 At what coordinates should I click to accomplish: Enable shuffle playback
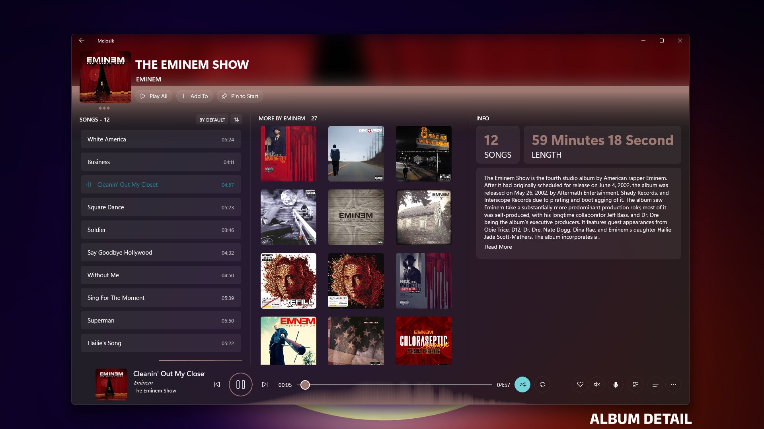(522, 385)
